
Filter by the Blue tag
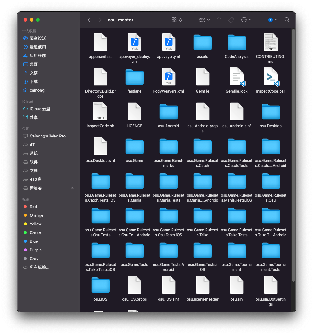(x=49, y=241)
